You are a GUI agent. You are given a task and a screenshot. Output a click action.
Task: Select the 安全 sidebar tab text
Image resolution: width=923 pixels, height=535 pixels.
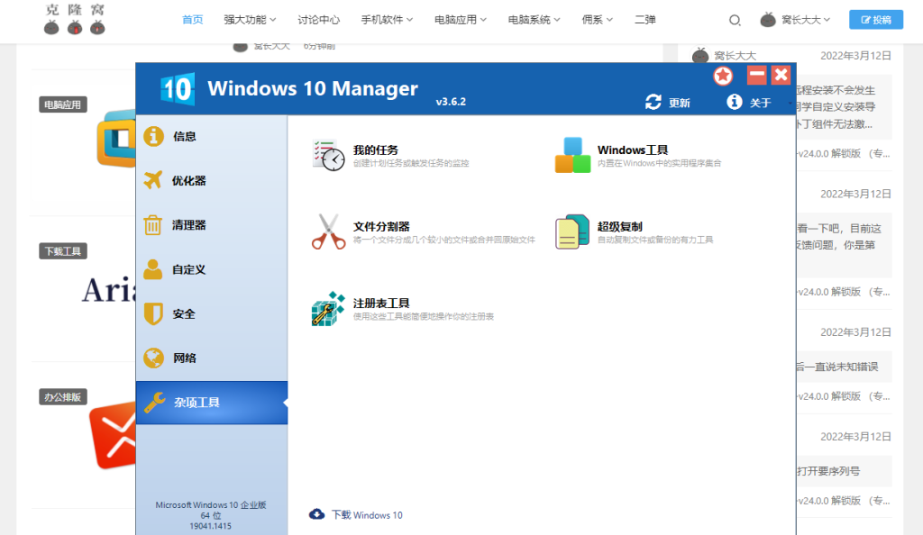click(184, 314)
